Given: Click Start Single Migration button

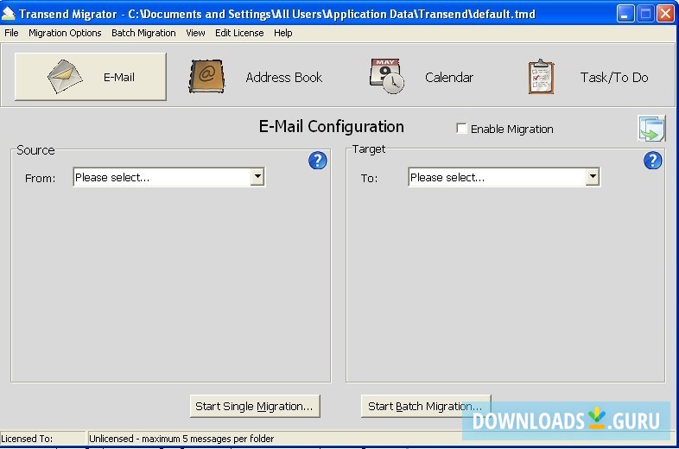Looking at the screenshot, I should point(255,406).
